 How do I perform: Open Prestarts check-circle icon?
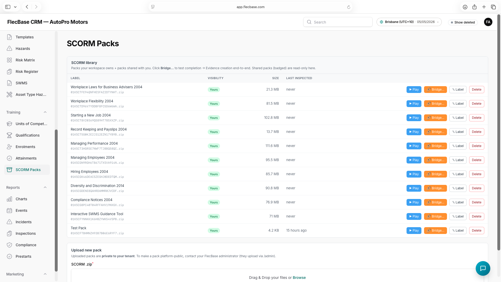(x=9, y=256)
